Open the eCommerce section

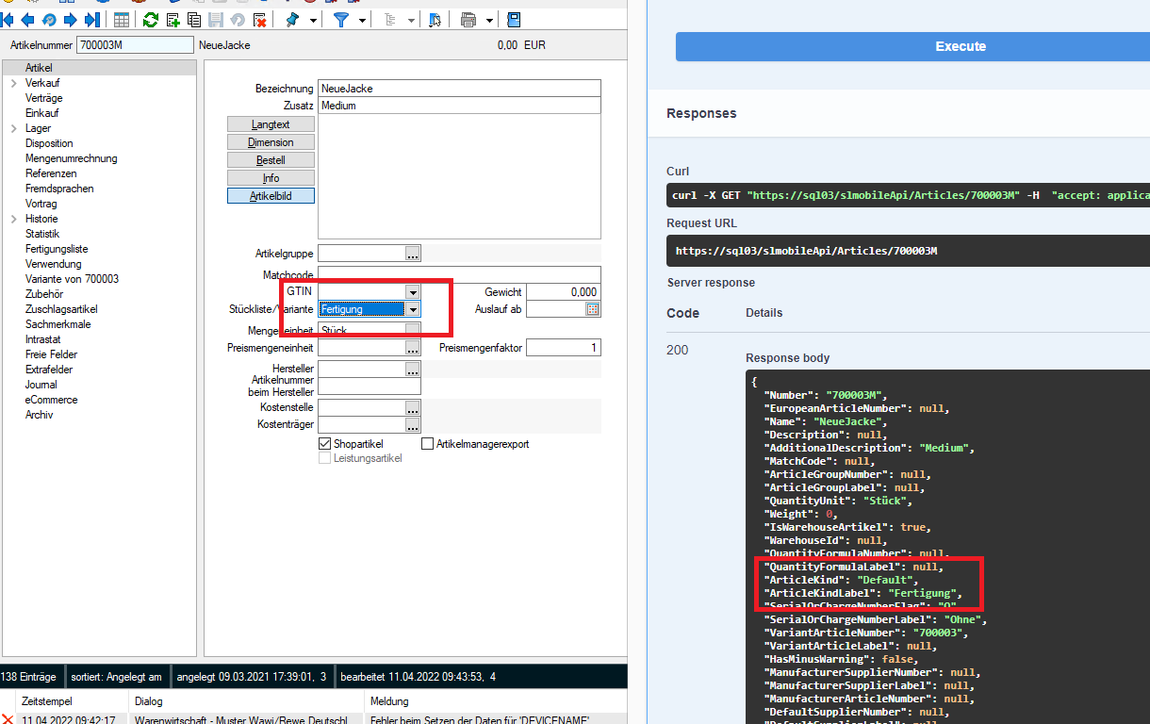click(x=51, y=399)
